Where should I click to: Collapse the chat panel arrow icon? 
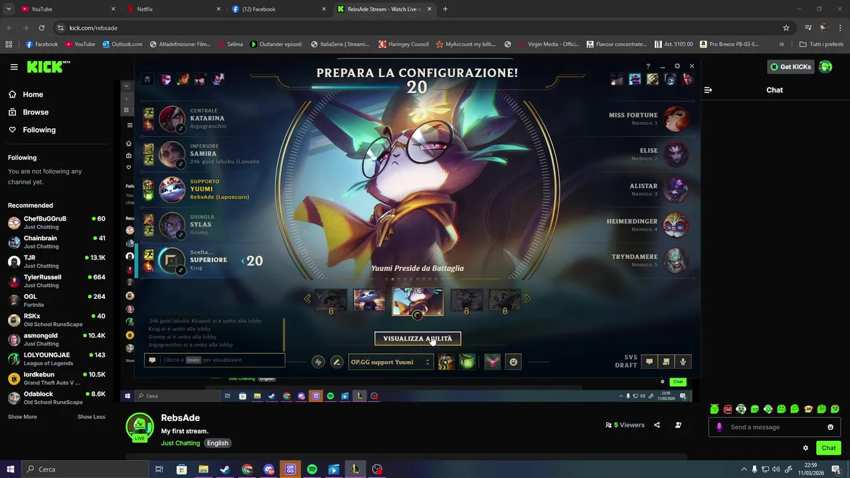708,90
